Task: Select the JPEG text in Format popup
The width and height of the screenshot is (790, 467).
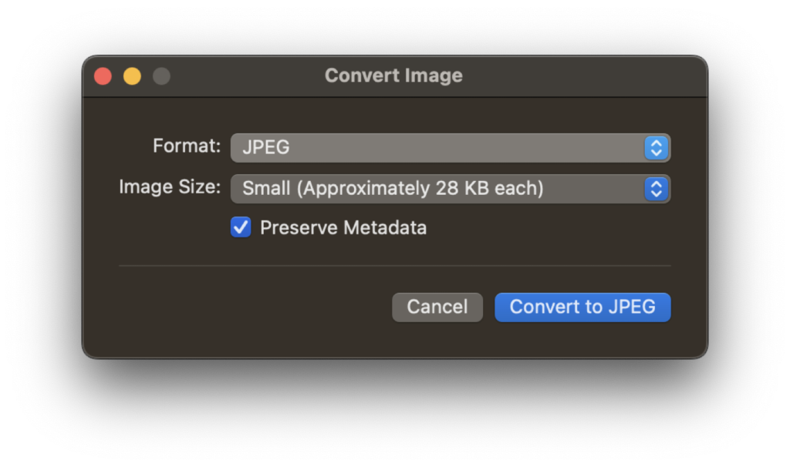Action: coord(266,147)
